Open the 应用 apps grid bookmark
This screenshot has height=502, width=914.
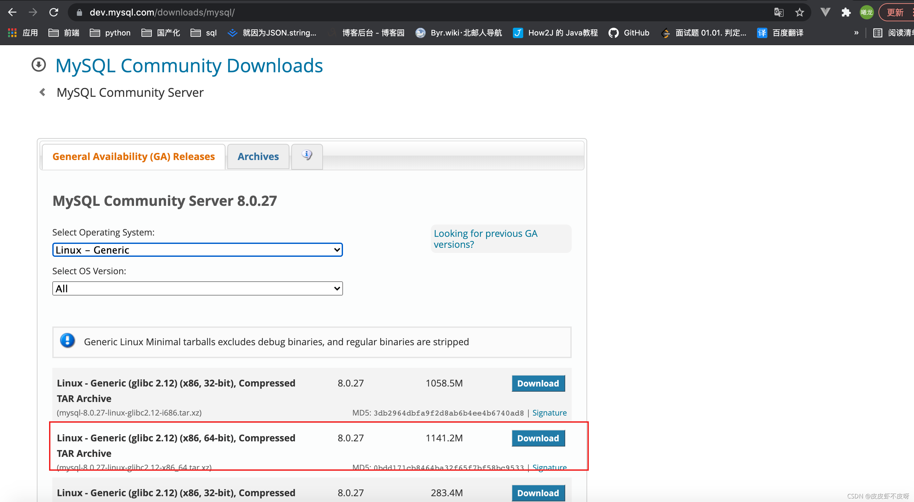[x=23, y=33]
